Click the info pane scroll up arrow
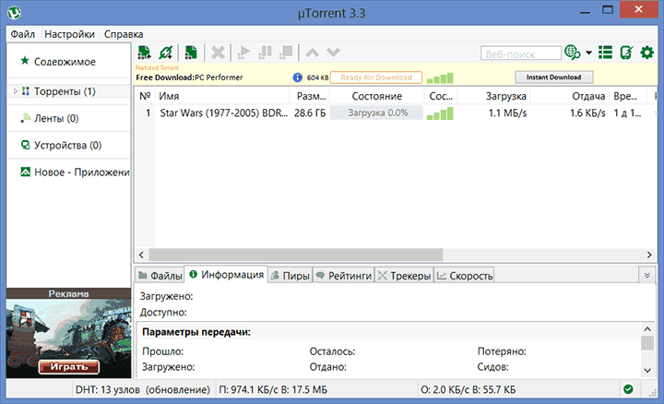The height and width of the screenshot is (404, 664). coord(647,329)
